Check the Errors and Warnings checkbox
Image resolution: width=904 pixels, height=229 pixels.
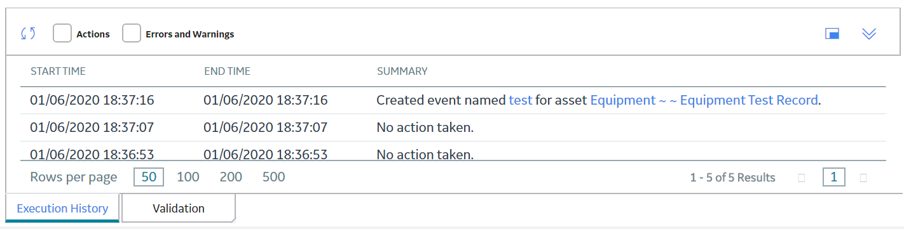tap(132, 34)
